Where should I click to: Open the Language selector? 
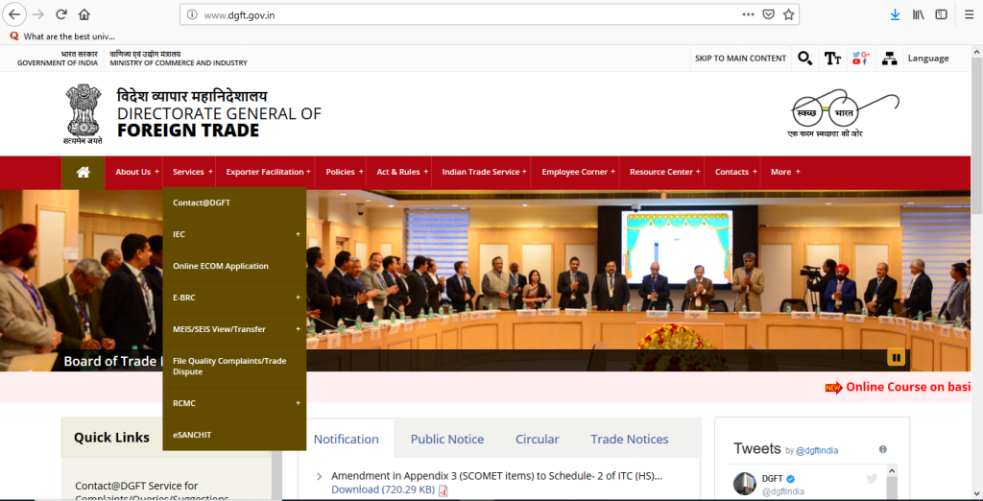point(928,59)
